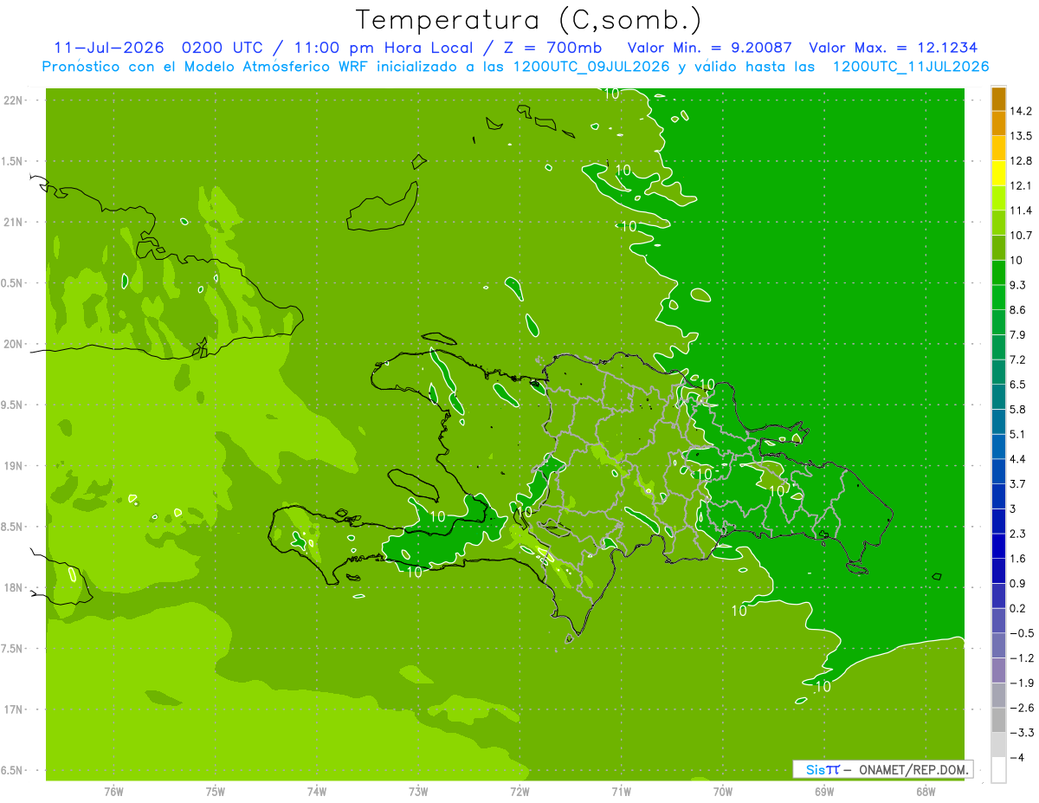
Task: Click the blue swatch between 4.4 and 3.7
Action: tap(998, 471)
